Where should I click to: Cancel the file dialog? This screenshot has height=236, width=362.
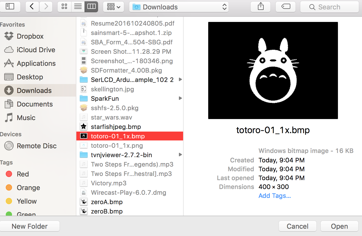(x=298, y=226)
